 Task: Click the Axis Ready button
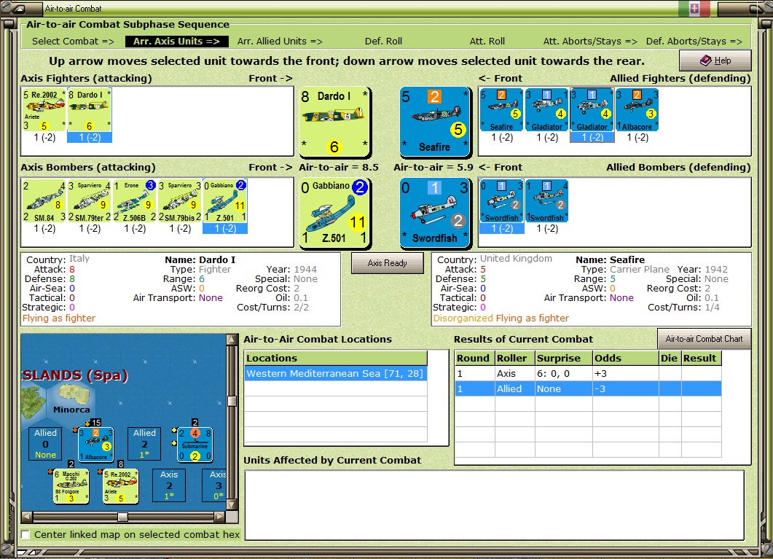(388, 263)
